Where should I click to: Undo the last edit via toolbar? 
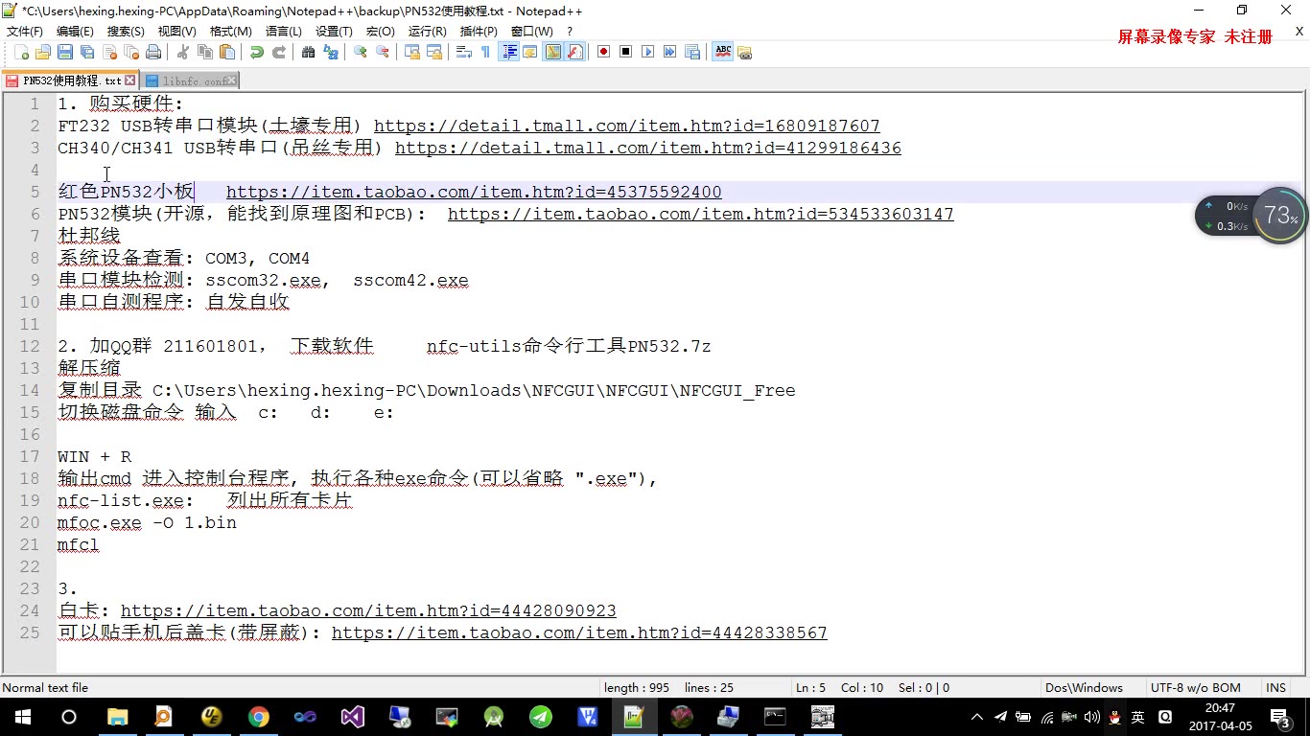(257, 52)
